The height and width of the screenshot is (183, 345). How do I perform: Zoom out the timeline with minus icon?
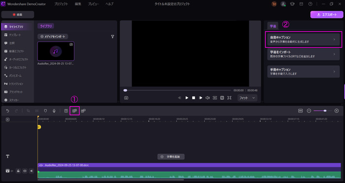pos(309,111)
